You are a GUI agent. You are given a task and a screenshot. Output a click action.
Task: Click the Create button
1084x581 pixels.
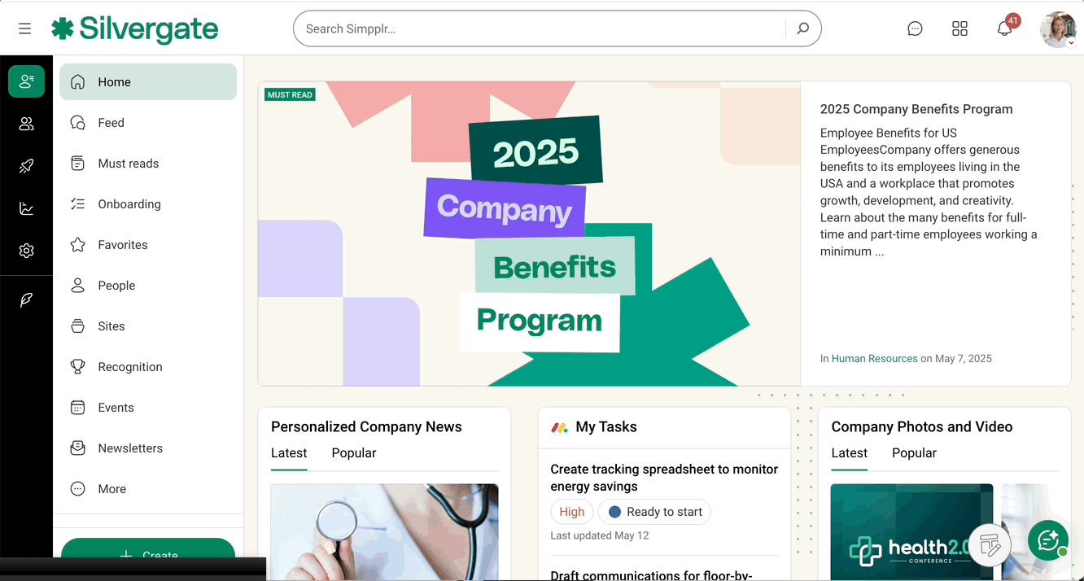pos(148,553)
